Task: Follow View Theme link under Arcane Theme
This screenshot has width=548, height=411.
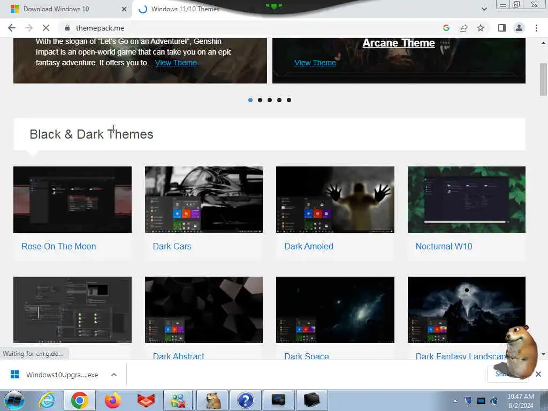Action: tap(315, 63)
